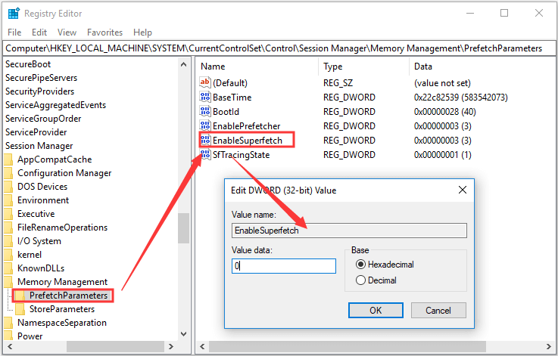Select the AppCompatCache key
This screenshot has height=356, width=558.
(x=54, y=159)
